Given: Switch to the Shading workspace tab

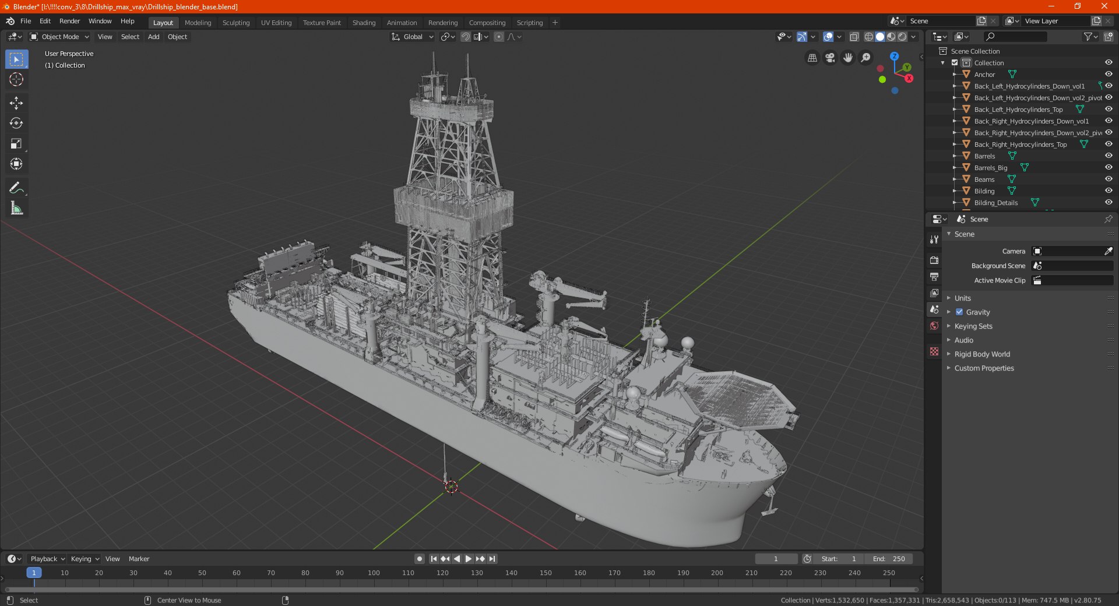Looking at the screenshot, I should [364, 23].
